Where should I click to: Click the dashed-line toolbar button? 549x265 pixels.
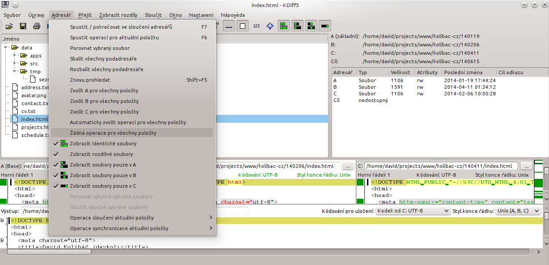pyautogui.click(x=228, y=26)
